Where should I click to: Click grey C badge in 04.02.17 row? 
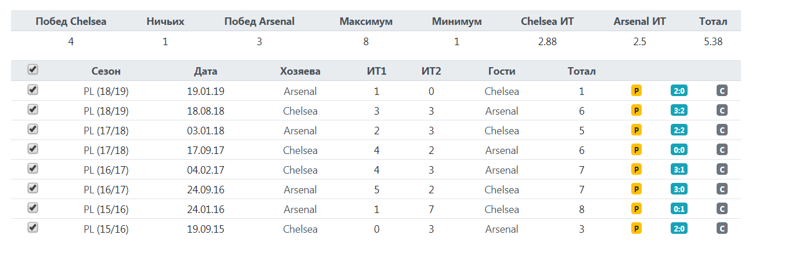pos(722,170)
